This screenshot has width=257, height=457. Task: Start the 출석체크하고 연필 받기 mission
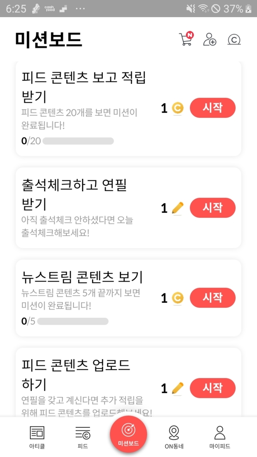(x=212, y=208)
